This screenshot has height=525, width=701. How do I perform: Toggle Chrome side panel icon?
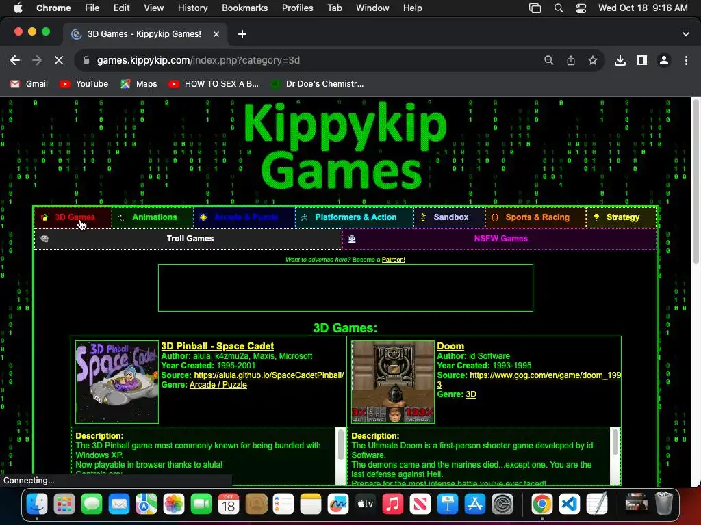pos(642,60)
